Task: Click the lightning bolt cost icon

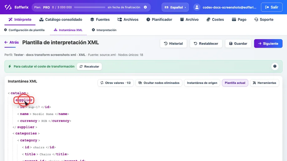Action: click(x=10, y=67)
